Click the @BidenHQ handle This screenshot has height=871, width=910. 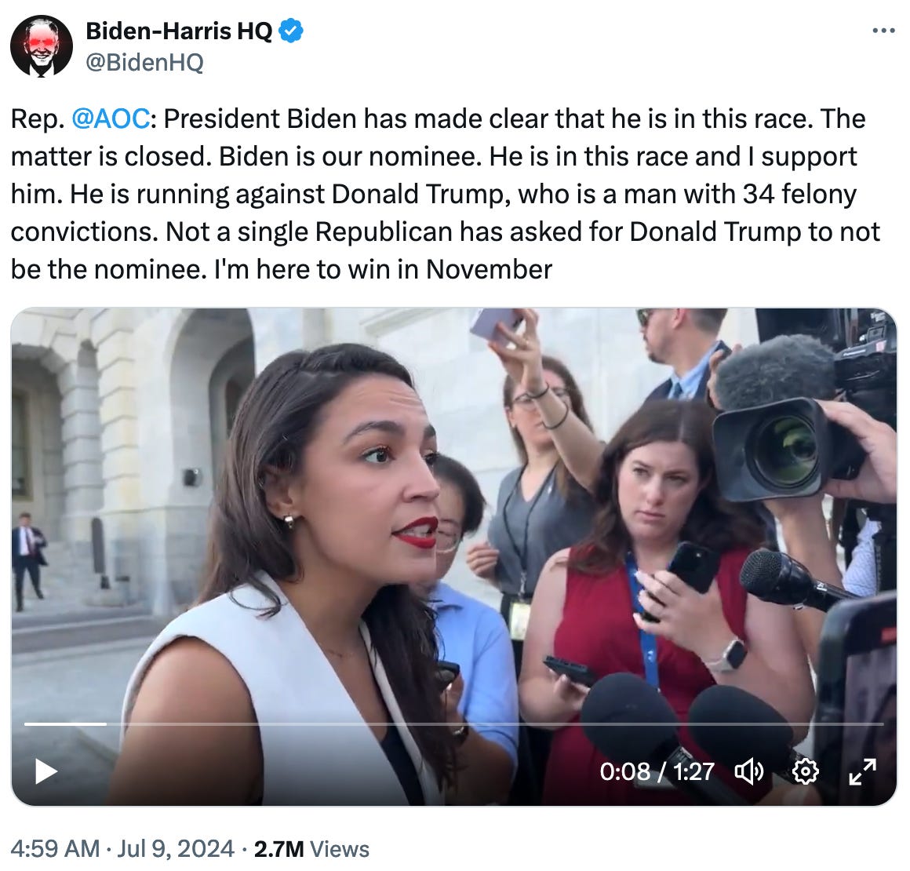point(144,63)
